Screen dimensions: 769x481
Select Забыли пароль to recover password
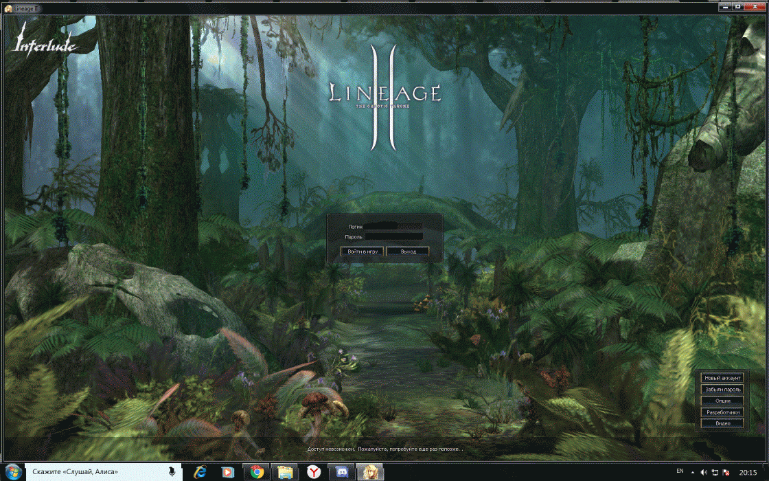(x=722, y=389)
